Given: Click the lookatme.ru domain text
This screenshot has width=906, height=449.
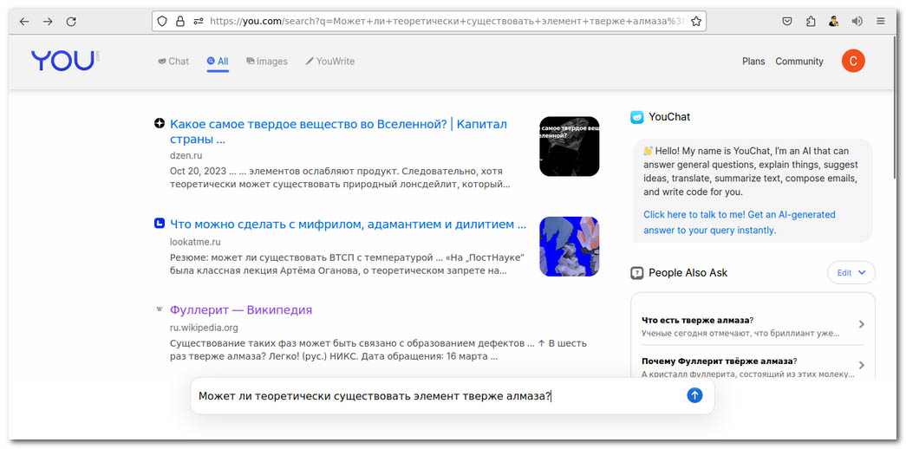Looking at the screenshot, I should point(195,242).
